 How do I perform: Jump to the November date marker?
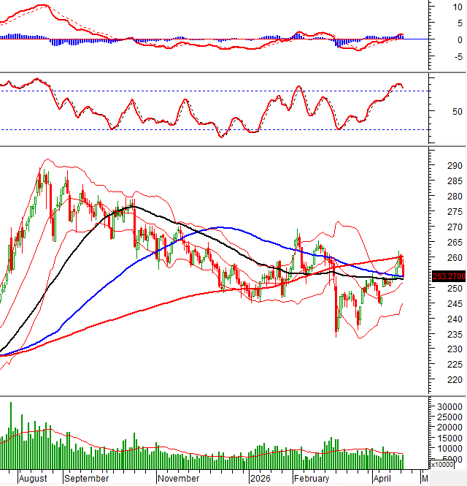[179, 478]
